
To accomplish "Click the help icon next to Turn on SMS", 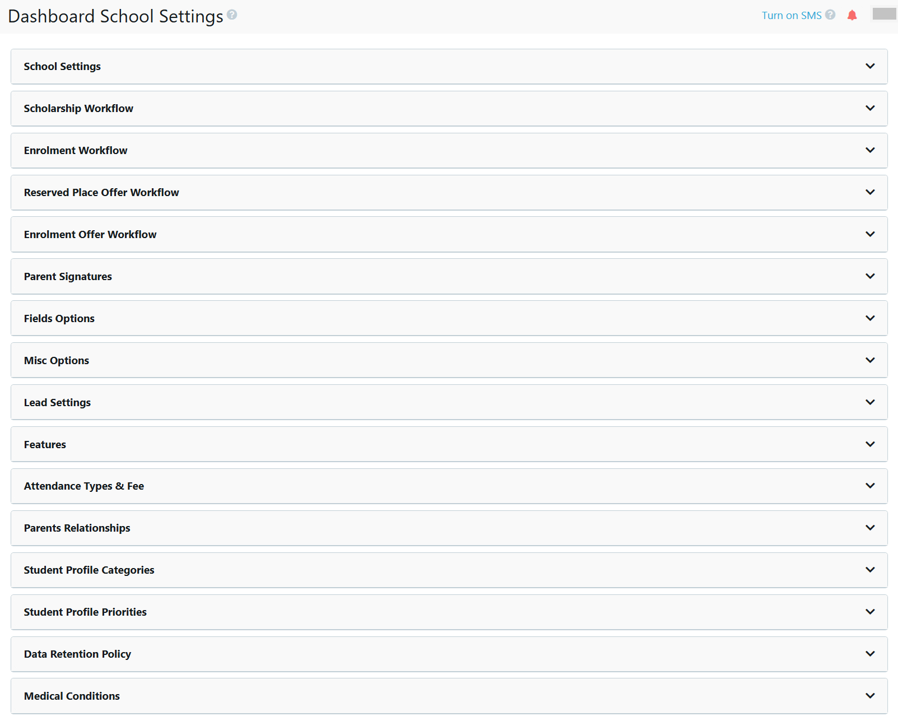I will pos(830,15).
